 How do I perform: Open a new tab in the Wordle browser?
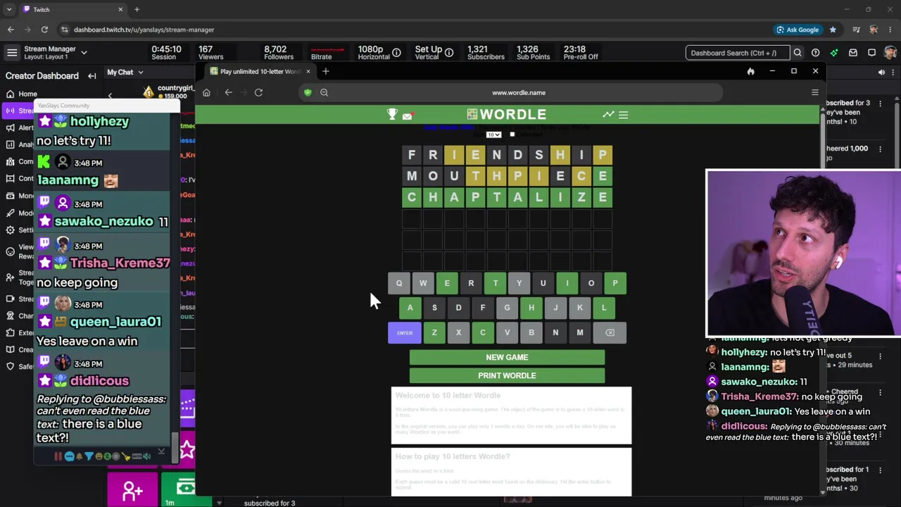[x=325, y=71]
